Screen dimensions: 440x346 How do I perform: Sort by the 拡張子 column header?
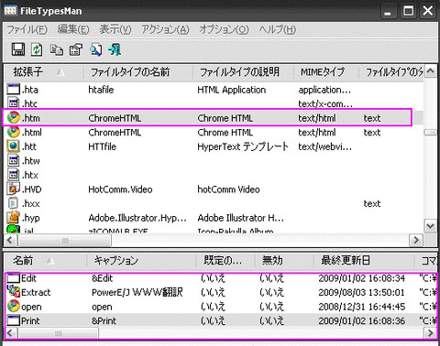click(x=44, y=72)
